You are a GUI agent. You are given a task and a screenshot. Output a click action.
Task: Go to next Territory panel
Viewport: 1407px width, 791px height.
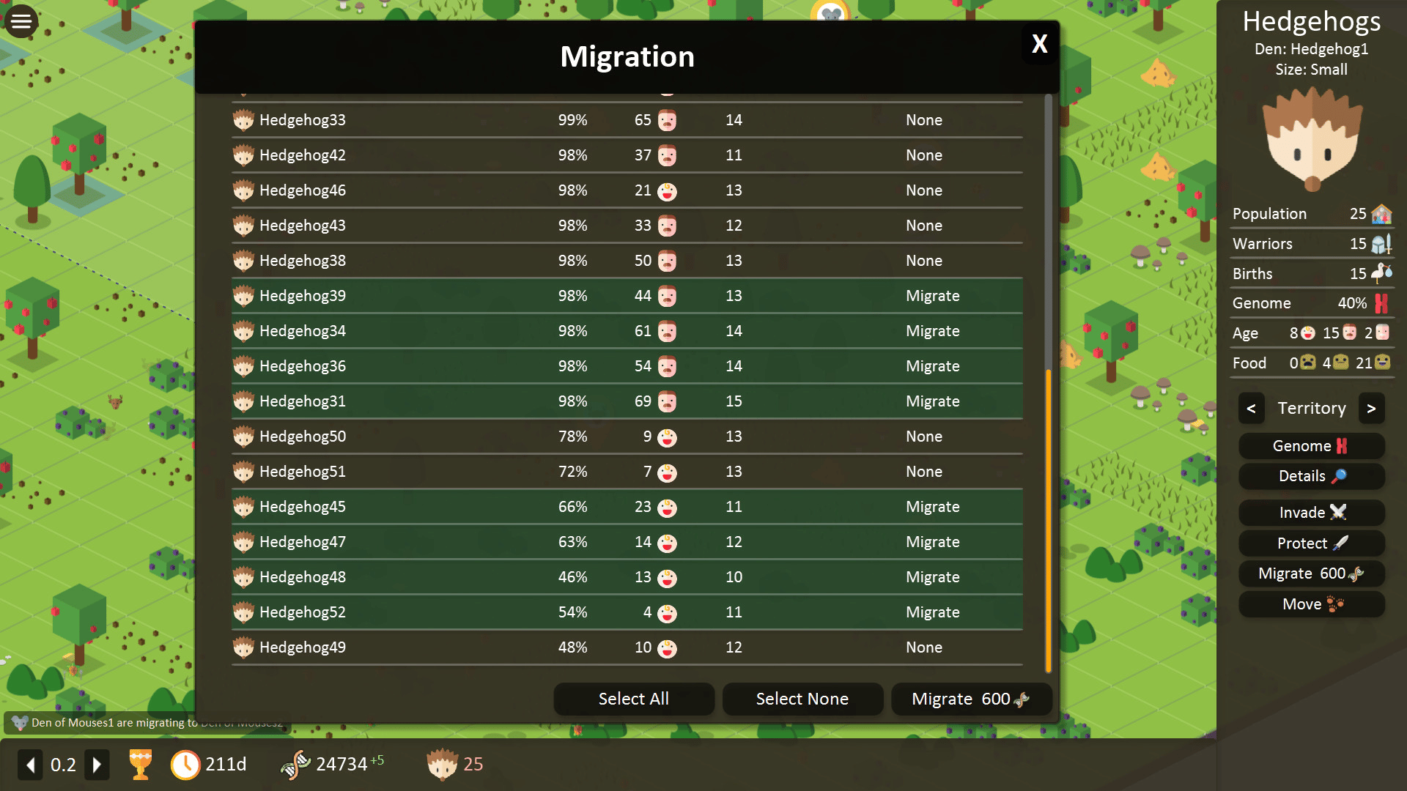(1371, 408)
